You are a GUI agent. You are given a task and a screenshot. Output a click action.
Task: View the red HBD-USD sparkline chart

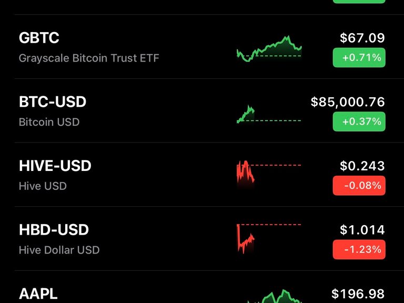pos(269,239)
